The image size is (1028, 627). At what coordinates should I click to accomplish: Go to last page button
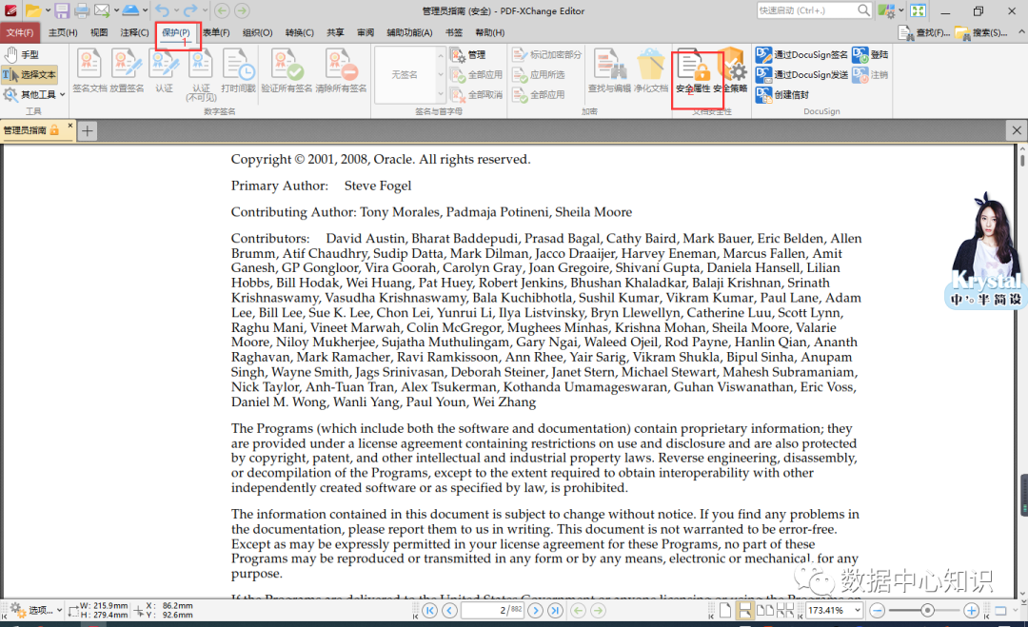coord(555,611)
